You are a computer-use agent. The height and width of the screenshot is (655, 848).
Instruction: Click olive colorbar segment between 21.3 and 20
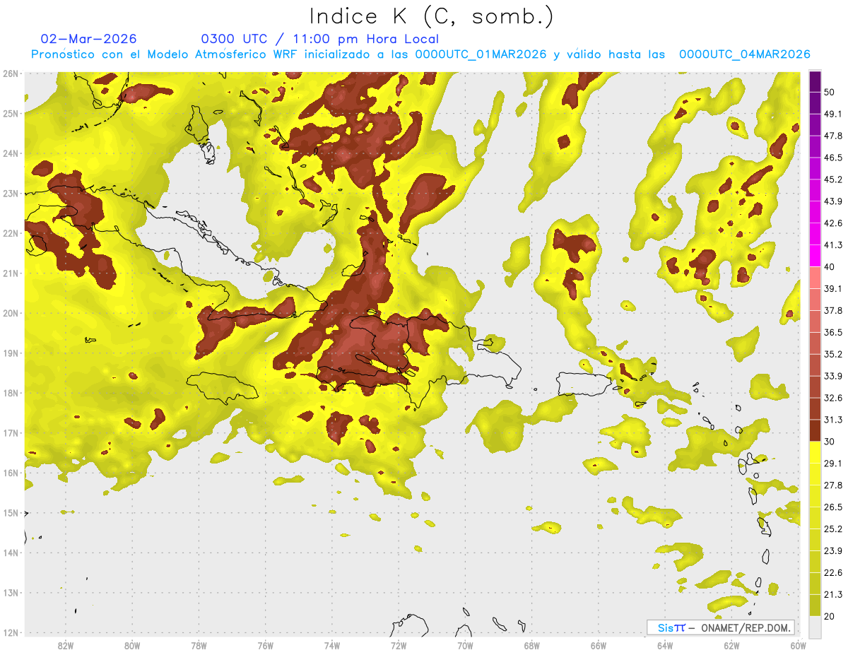coord(815,606)
